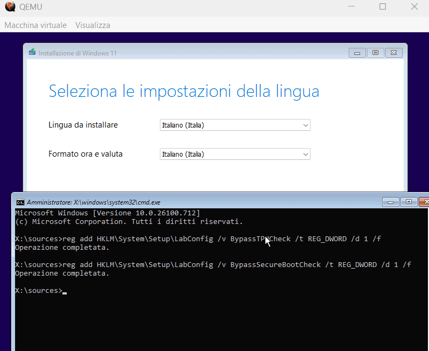
Task: Open the Formato ora e valuta dropdown
Action: click(235, 154)
